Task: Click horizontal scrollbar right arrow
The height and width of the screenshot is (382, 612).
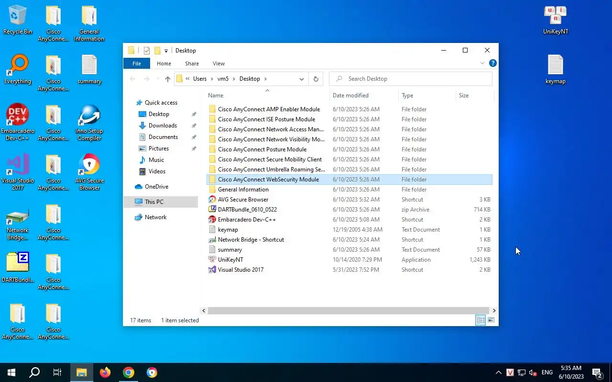Action: pyautogui.click(x=494, y=310)
